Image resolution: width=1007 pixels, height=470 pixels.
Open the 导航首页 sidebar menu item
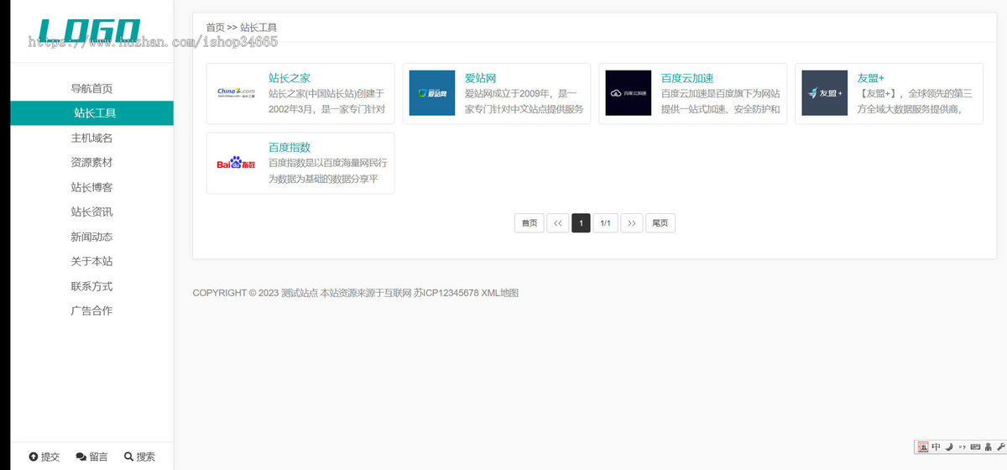point(91,88)
